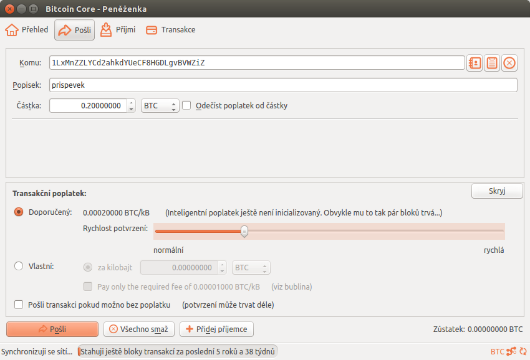
Task: Paste address from clipboard icon
Action: point(492,63)
